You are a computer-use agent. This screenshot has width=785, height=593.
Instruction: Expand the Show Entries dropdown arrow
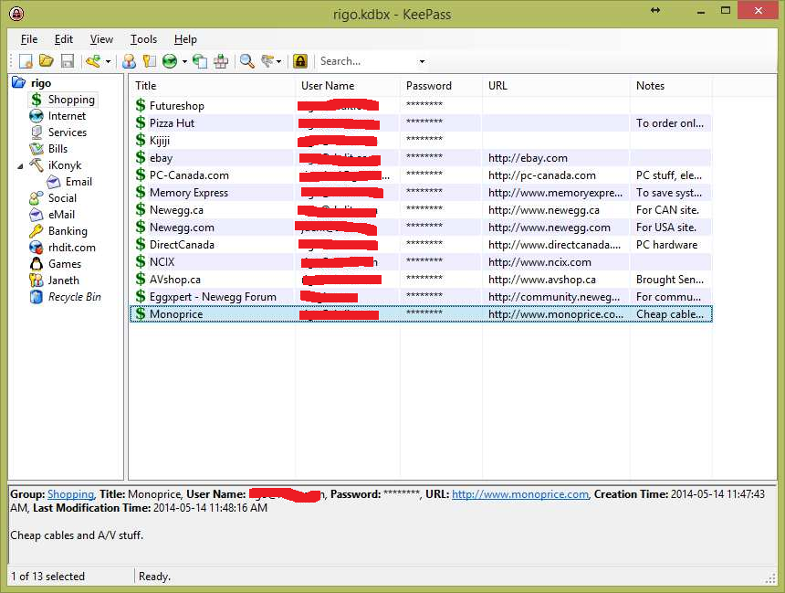[278, 61]
